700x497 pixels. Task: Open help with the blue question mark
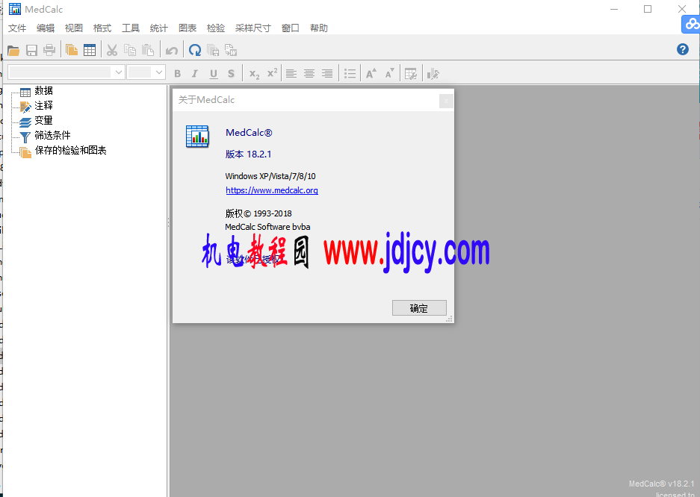point(683,49)
